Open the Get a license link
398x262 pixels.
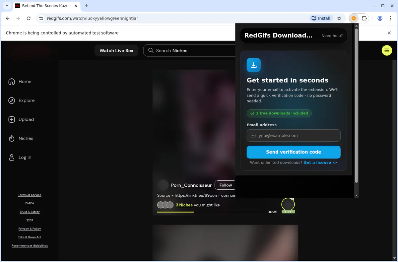[x=320, y=163]
